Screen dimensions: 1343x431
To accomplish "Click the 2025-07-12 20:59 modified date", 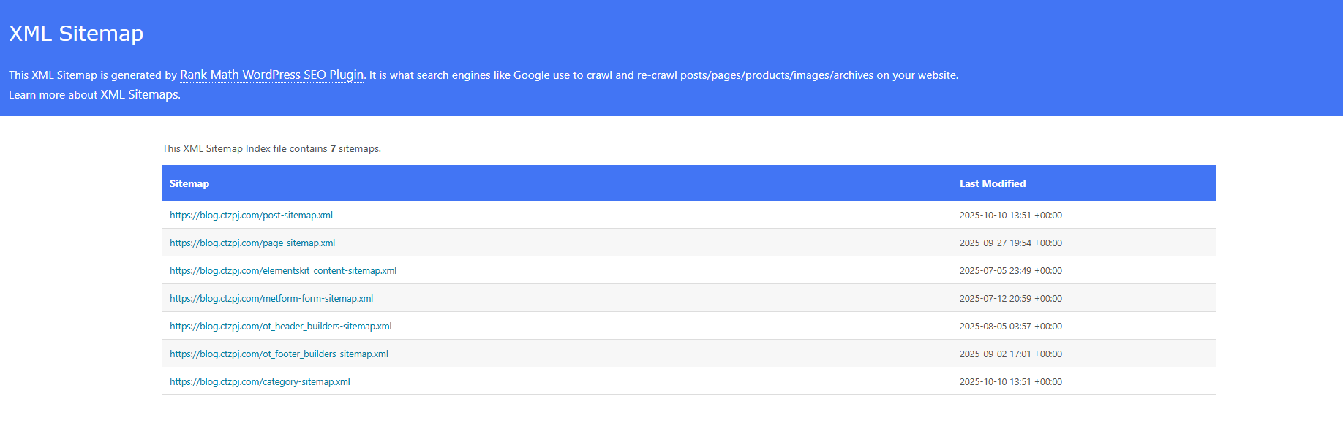I will click(x=1010, y=299).
